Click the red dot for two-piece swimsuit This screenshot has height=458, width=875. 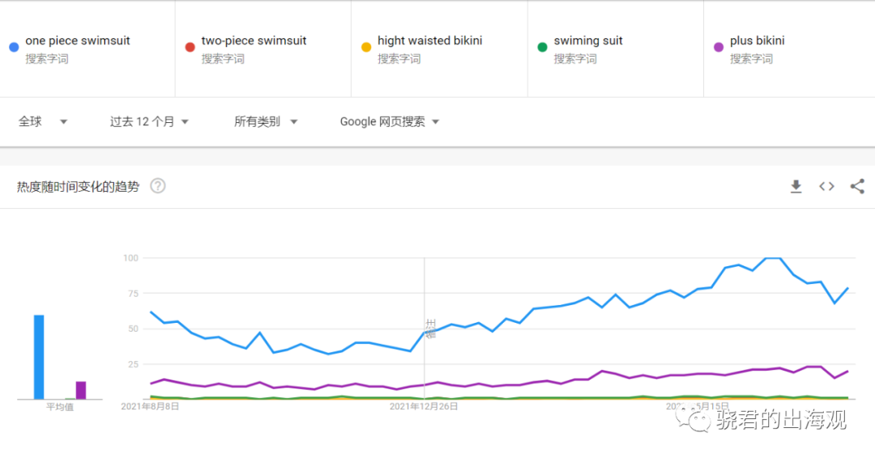pyautogui.click(x=190, y=48)
